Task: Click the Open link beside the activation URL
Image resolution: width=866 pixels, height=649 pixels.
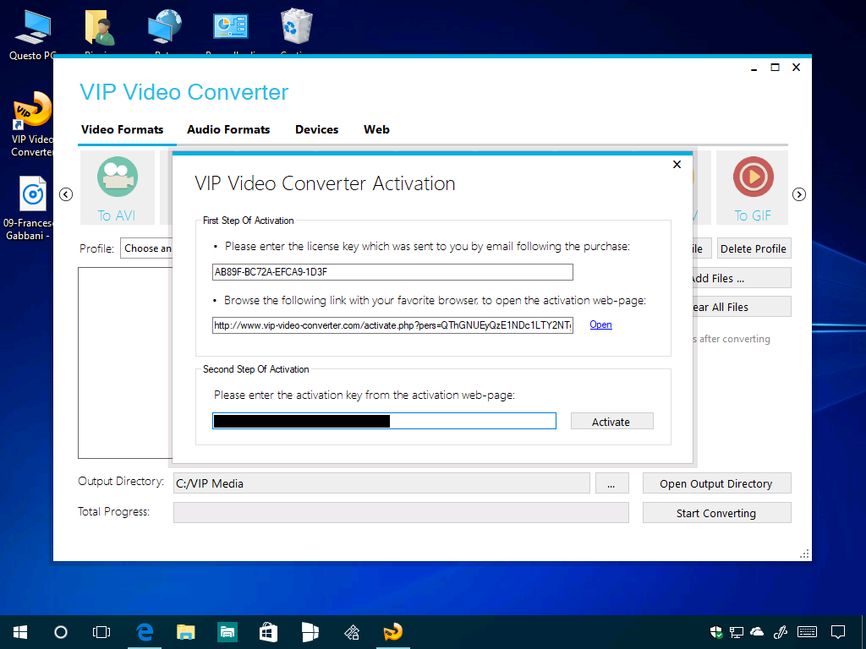Action: (x=600, y=324)
